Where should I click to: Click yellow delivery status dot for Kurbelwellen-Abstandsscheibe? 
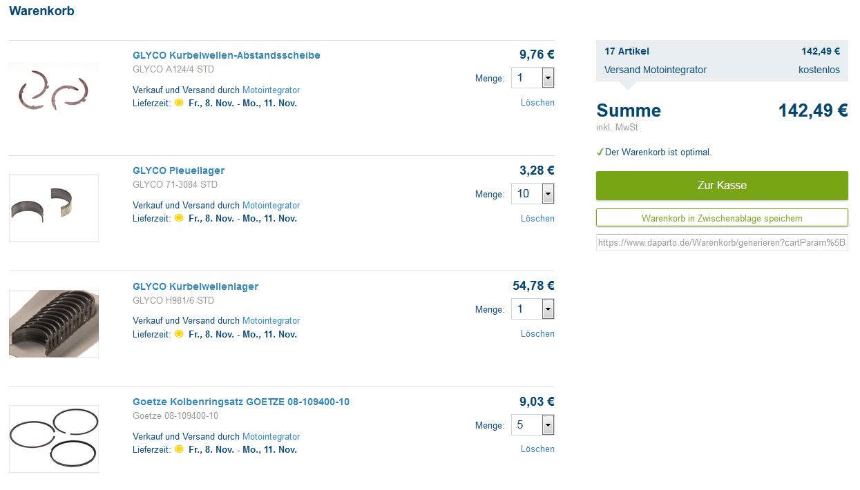179,103
